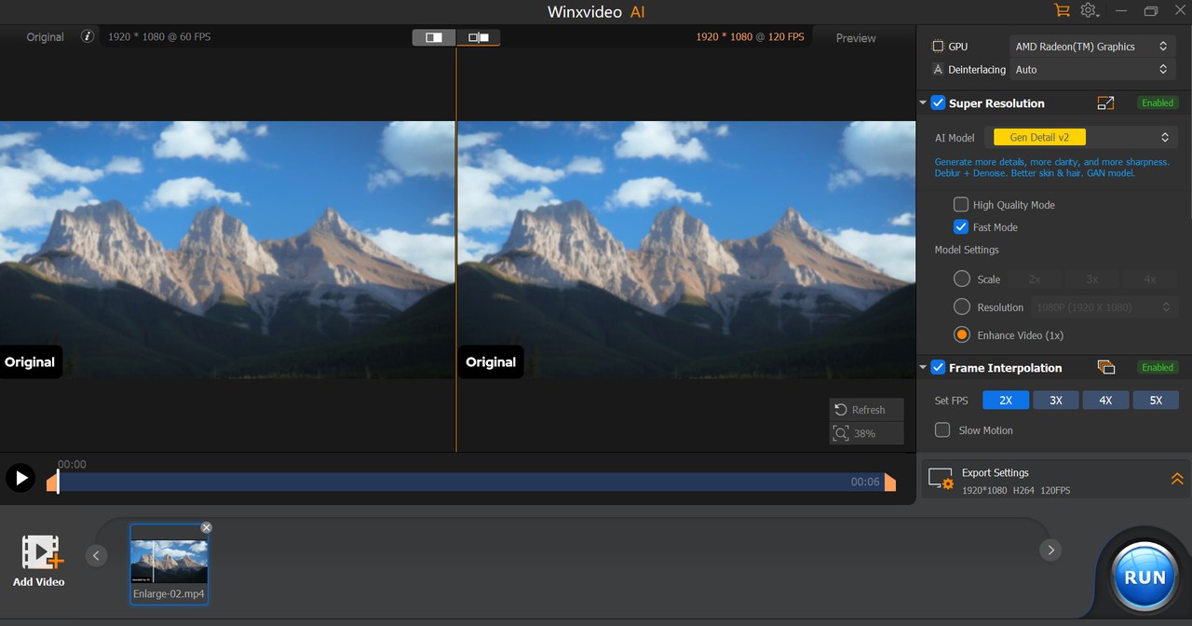Click the Frame Interpolation duplicate-frames icon
Viewport: 1192px width, 626px height.
(x=1106, y=367)
